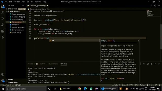The height and width of the screenshot is (91, 162).
Task: Open Google Chrome from taskbar
Action: pos(79,89)
